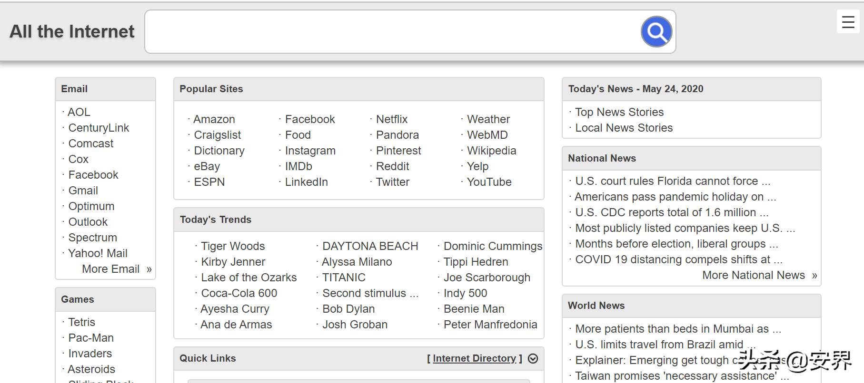Viewport: 864px width, 383px height.
Task: Click the Tiger Woods trend
Action: [x=233, y=246]
